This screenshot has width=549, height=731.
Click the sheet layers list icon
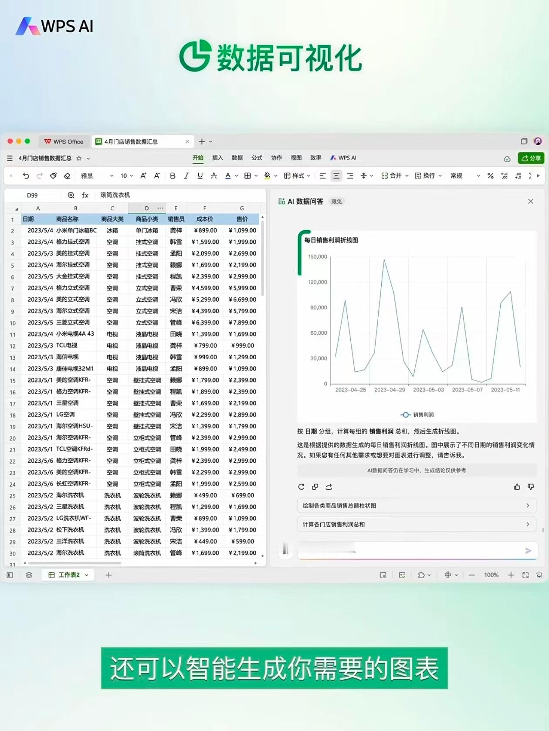coord(29,575)
